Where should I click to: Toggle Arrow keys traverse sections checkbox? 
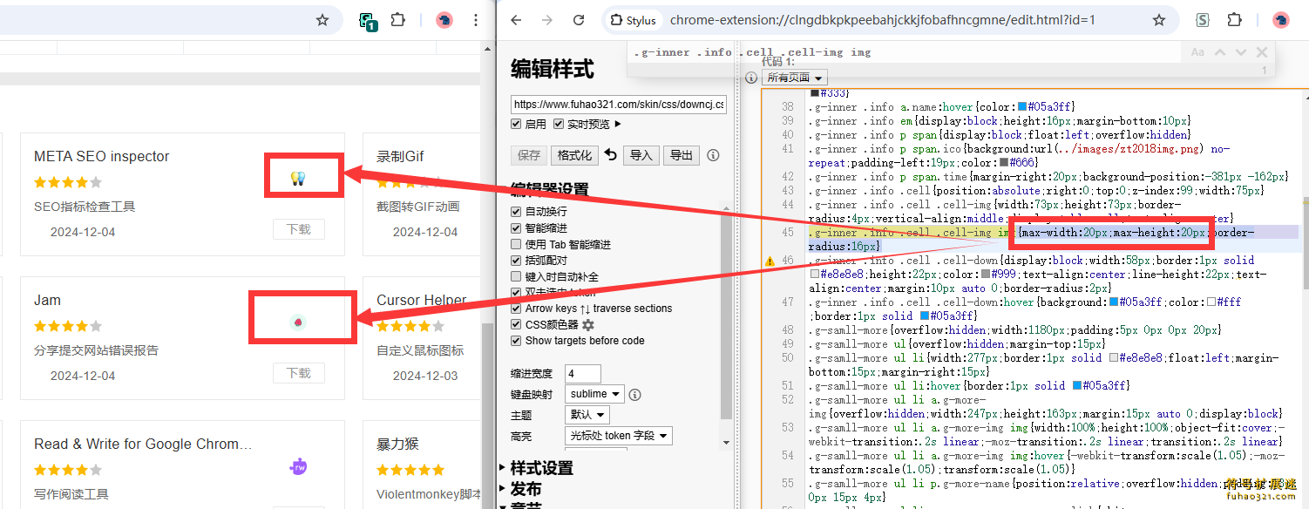[x=516, y=309]
